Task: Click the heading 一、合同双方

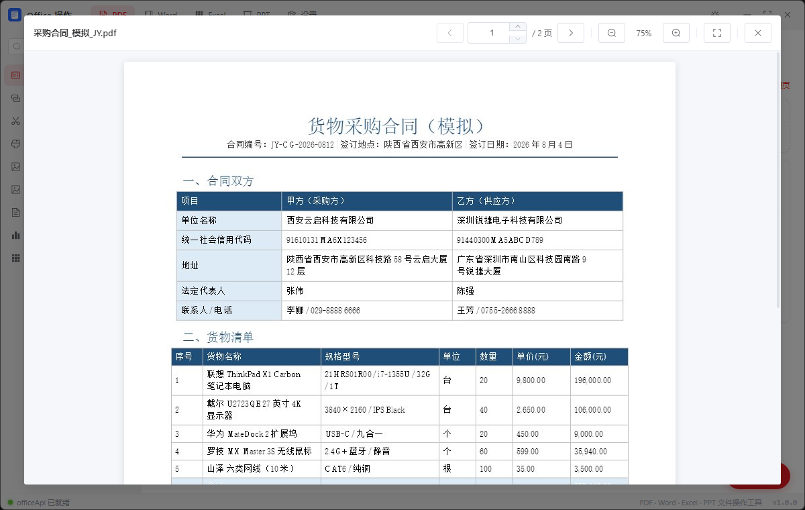Action: click(218, 181)
